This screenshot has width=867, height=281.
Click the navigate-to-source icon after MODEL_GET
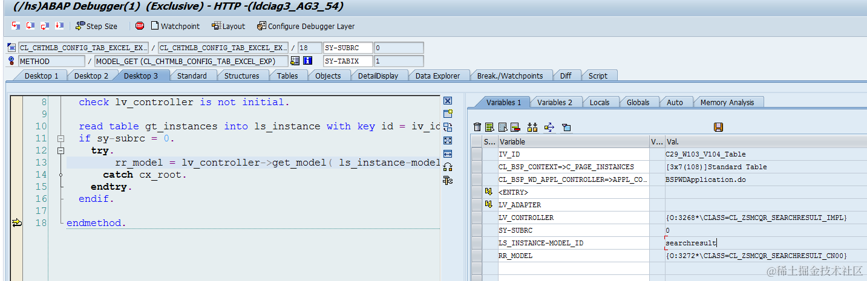pyautogui.click(x=295, y=61)
